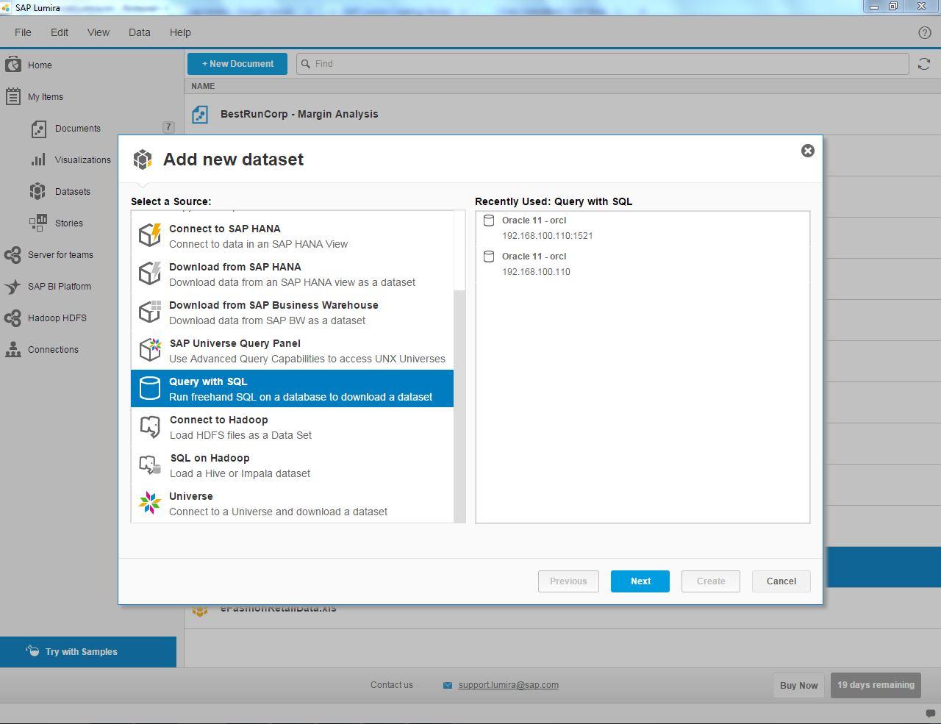Screen dimensions: 941x724
Task: Click the Contact us footer text
Action: [392, 685]
